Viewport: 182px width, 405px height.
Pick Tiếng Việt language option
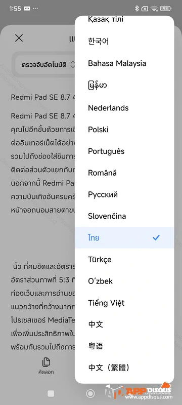(x=124, y=303)
